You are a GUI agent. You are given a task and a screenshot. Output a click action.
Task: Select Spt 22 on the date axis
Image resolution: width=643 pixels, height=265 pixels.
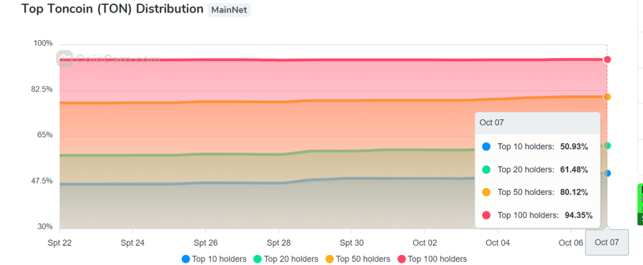(x=60, y=243)
